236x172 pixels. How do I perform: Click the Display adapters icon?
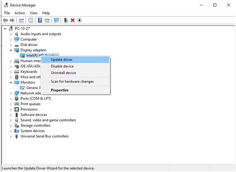[17, 50]
